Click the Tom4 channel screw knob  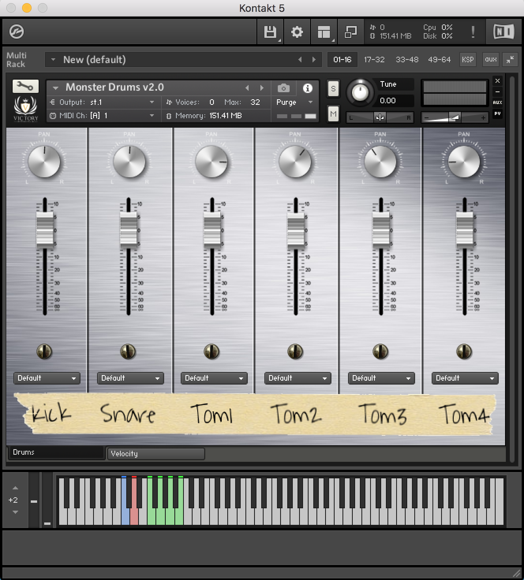[x=464, y=351]
